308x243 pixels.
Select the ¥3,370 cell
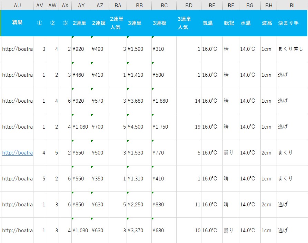(x=139, y=231)
